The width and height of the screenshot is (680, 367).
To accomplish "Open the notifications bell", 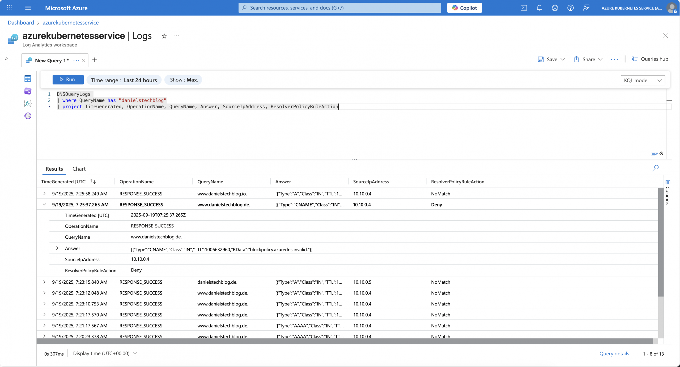I will [539, 8].
